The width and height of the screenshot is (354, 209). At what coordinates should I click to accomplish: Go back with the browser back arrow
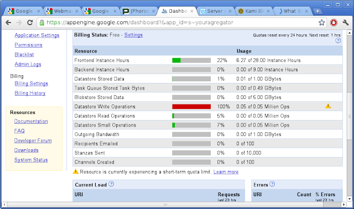click(x=8, y=23)
